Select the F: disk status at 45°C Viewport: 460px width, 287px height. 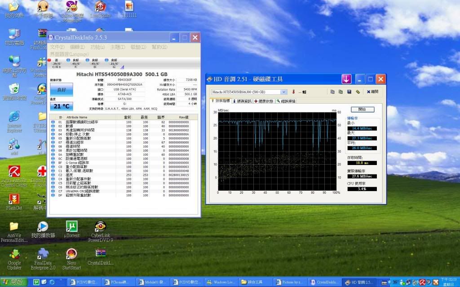point(74,63)
